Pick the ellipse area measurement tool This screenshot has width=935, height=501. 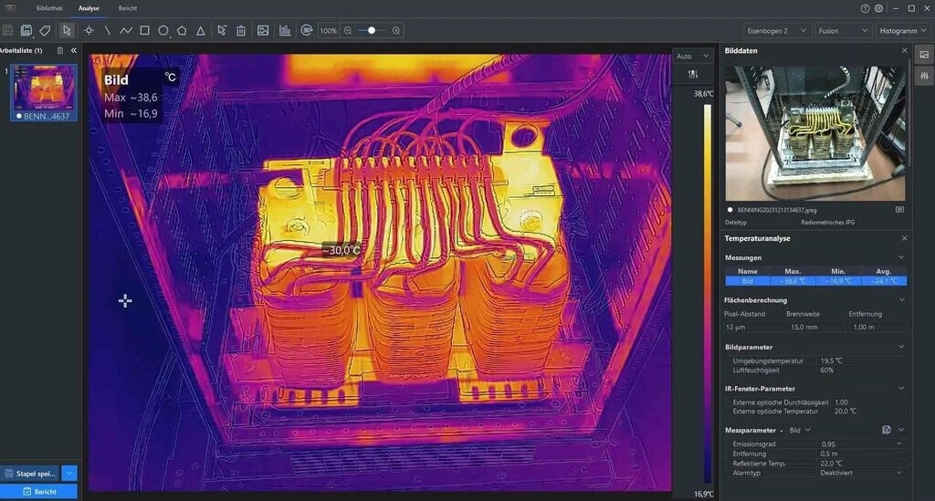(x=163, y=30)
